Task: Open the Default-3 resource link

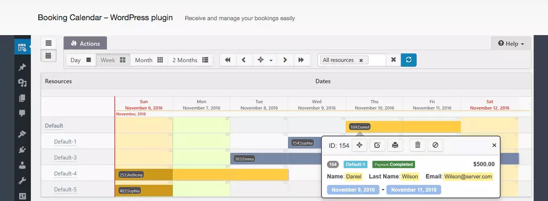Action: 65,157
